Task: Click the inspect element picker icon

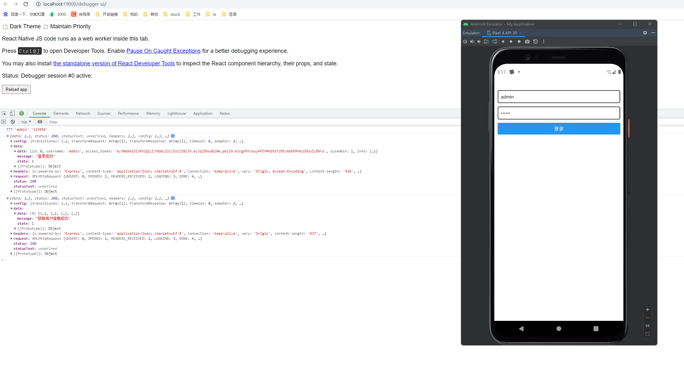Action: pos(4,113)
